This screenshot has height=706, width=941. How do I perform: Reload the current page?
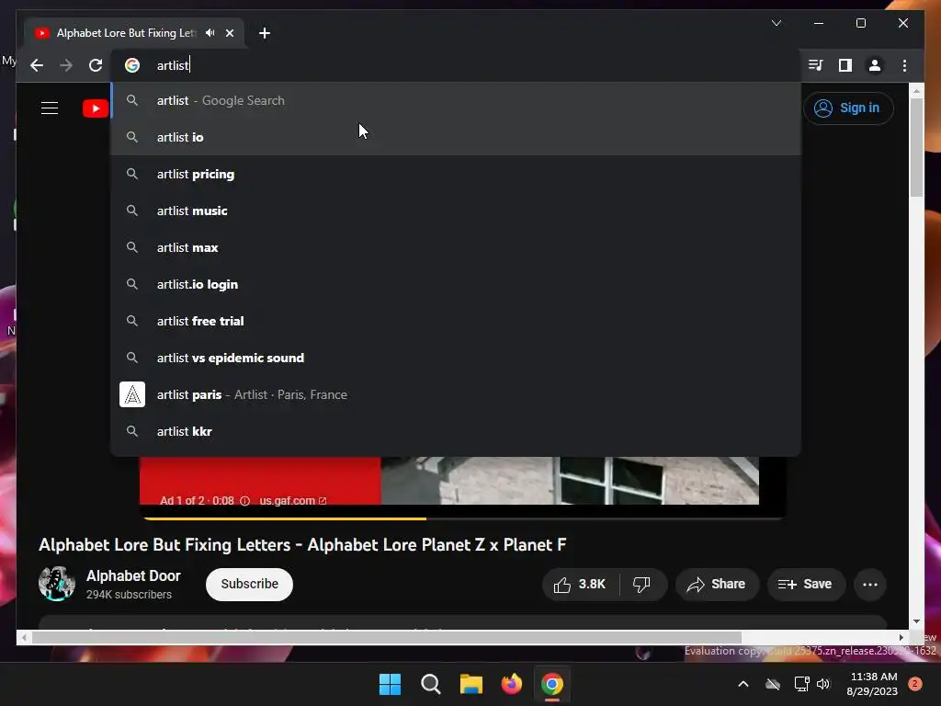pos(96,65)
